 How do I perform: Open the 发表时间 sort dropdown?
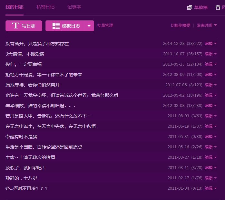click(x=207, y=26)
